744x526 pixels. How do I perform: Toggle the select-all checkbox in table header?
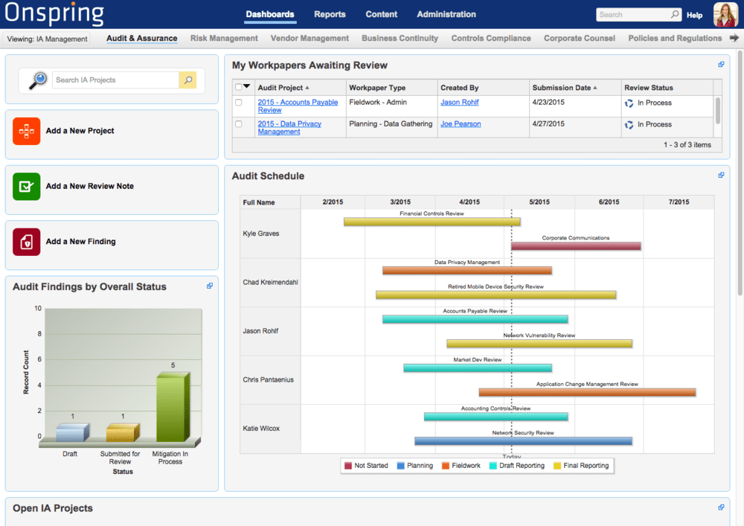(x=238, y=87)
